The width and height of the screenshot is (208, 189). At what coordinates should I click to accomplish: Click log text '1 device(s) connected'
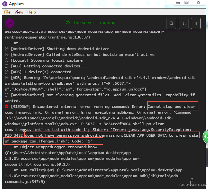[x=48, y=72]
